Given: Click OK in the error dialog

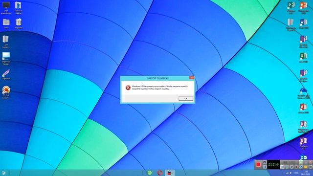Looking at the screenshot, I should click(x=186, y=98).
